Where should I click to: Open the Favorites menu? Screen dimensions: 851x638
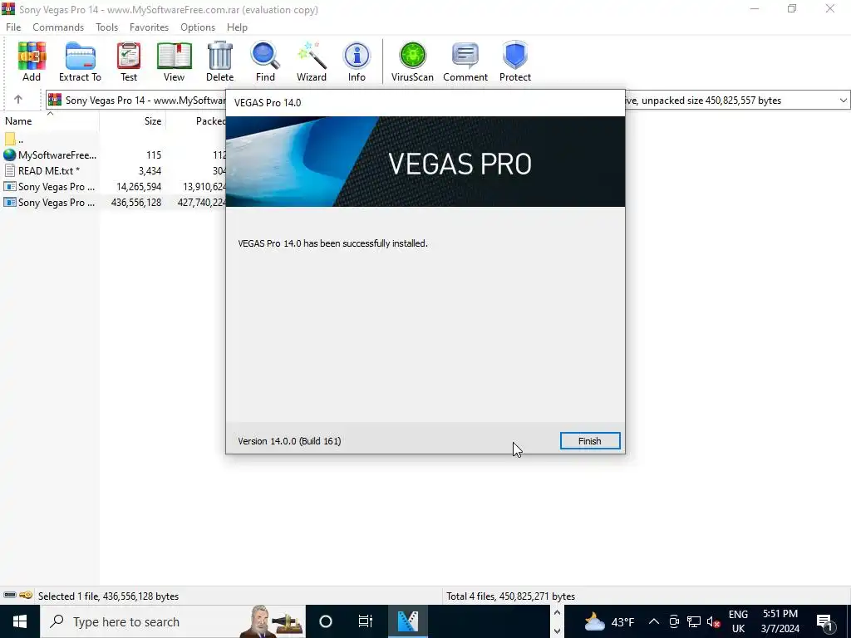149,27
